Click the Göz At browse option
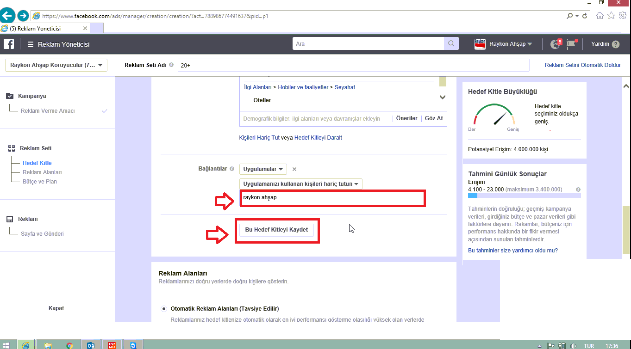Screen dimensions: 631x349 pos(434,118)
